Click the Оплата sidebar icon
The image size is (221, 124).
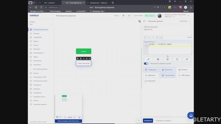(x=31, y=101)
